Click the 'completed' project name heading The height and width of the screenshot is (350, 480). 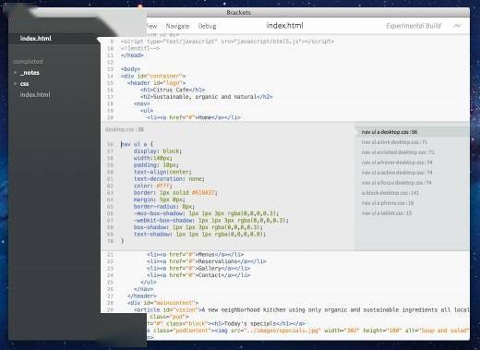coord(28,62)
